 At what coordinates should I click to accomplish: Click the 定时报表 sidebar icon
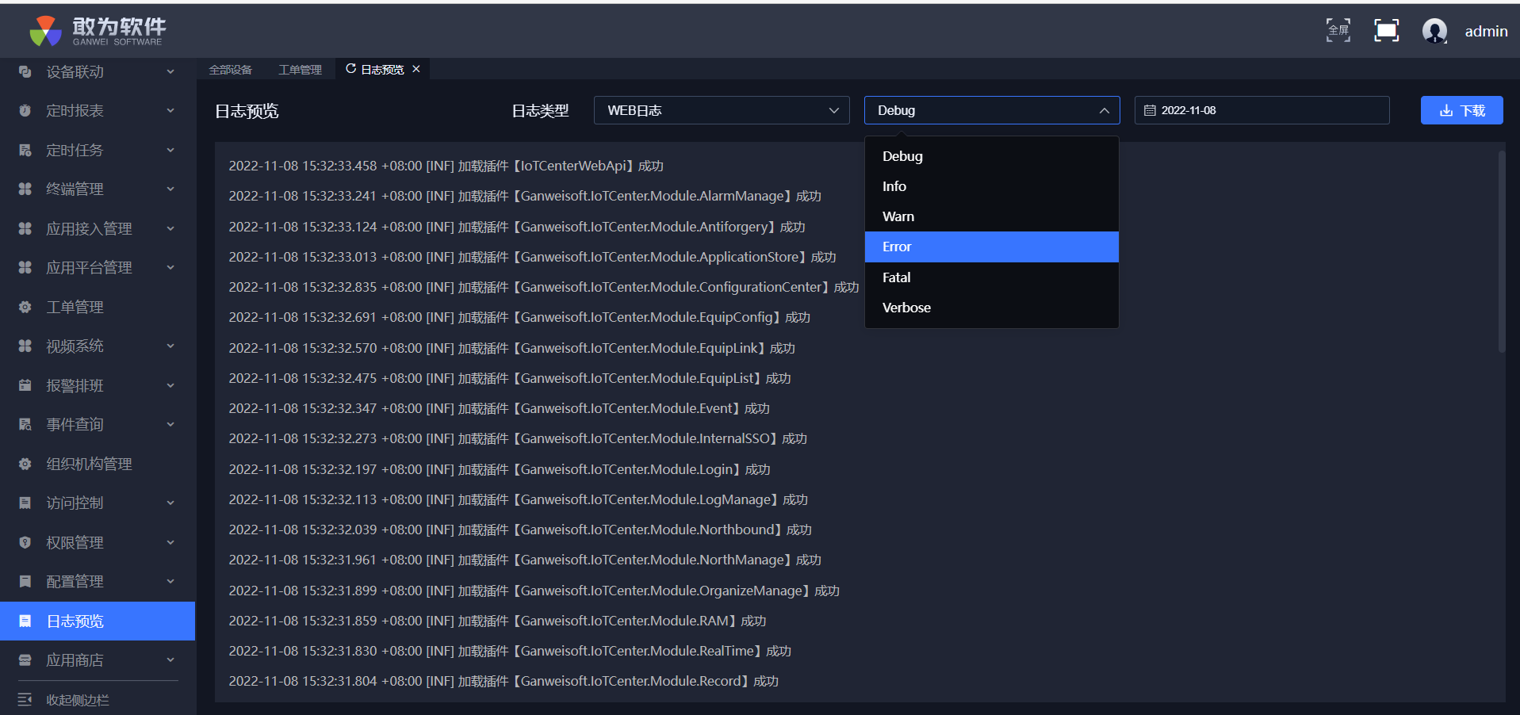click(x=25, y=111)
